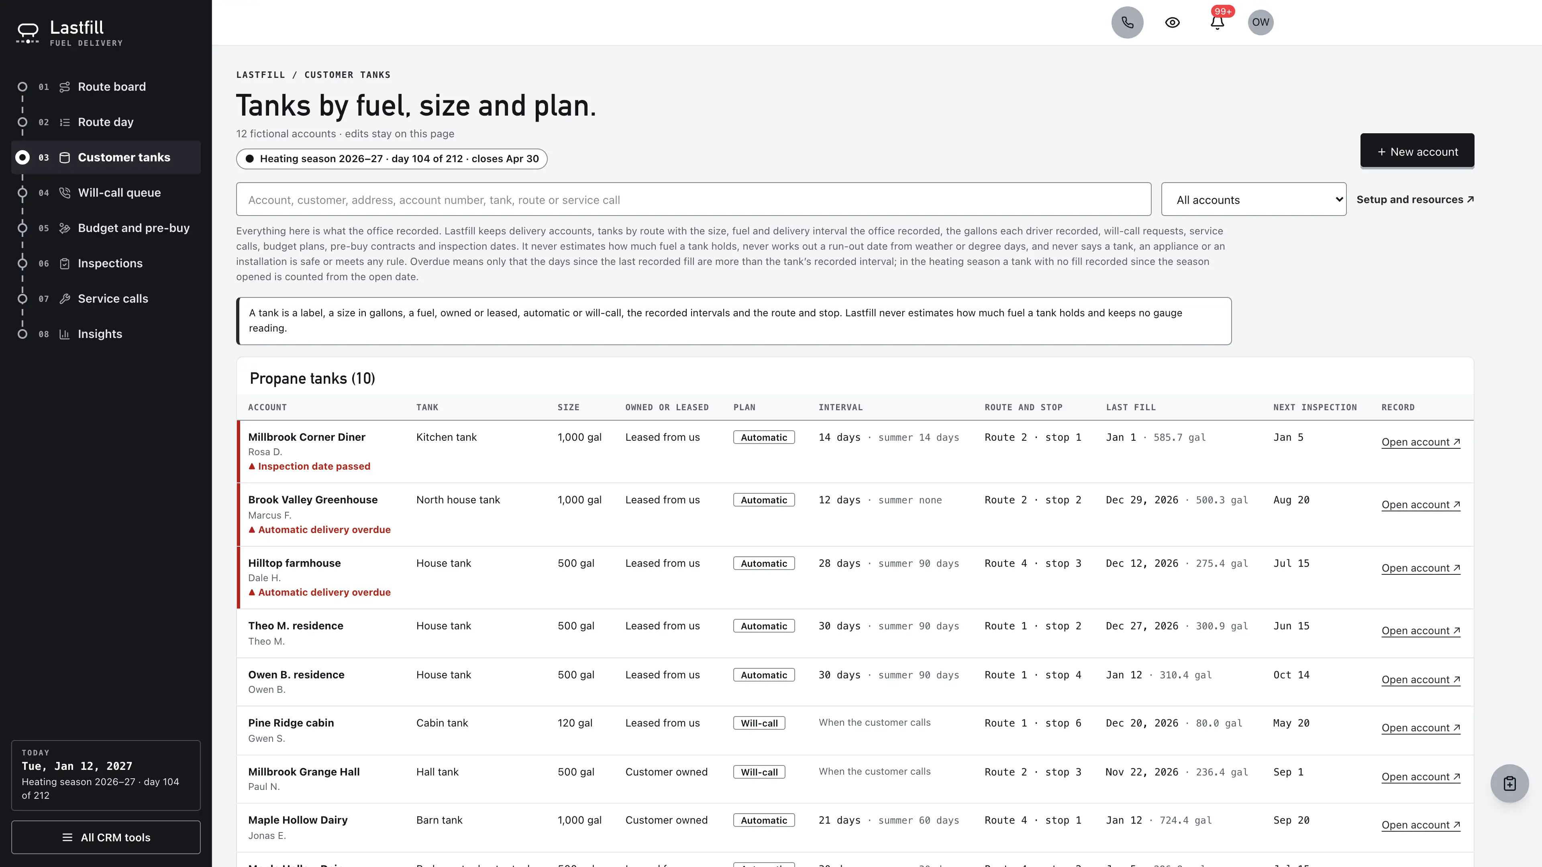Click the New account button
This screenshot has height=867, width=1542.
(1417, 151)
